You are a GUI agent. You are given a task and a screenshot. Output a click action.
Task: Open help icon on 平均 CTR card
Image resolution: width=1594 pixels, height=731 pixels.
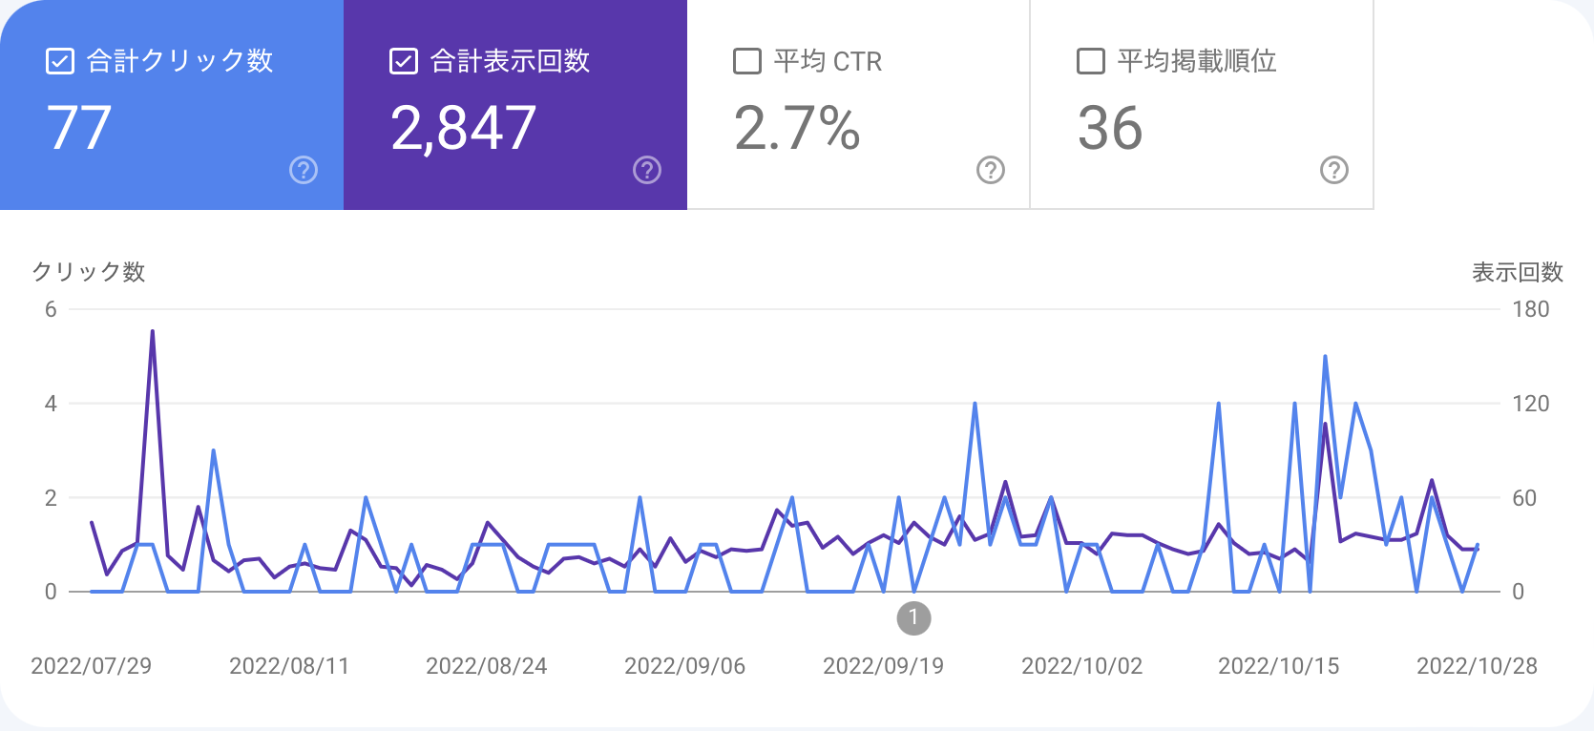point(991,170)
